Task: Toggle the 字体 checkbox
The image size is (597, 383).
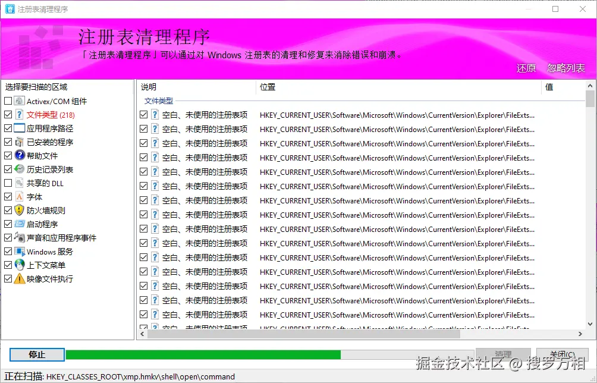Action: [x=8, y=197]
